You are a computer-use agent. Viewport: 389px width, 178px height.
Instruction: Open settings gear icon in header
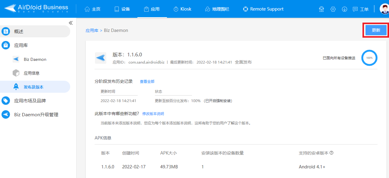tap(333, 9)
